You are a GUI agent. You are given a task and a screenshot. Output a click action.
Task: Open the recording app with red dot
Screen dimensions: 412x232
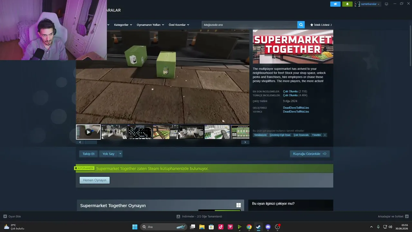[277, 227]
